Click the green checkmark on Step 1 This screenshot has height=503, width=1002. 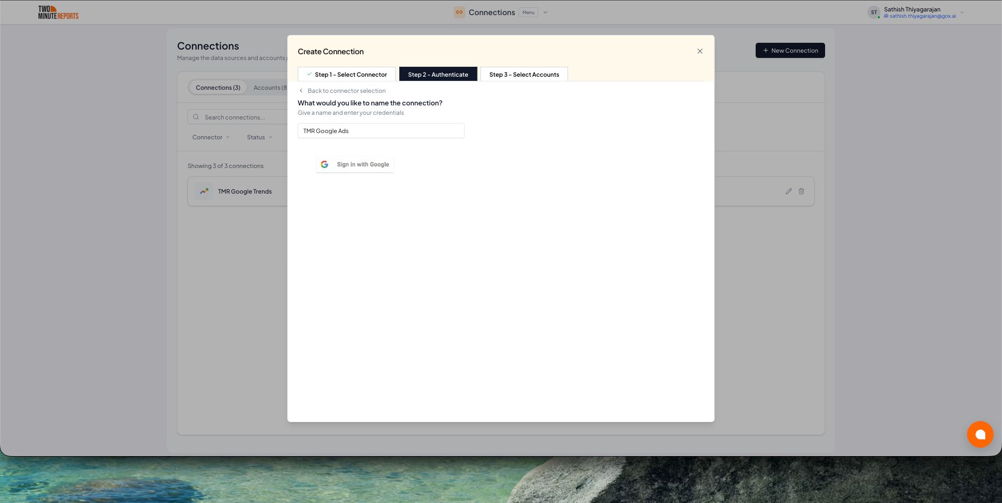point(309,74)
